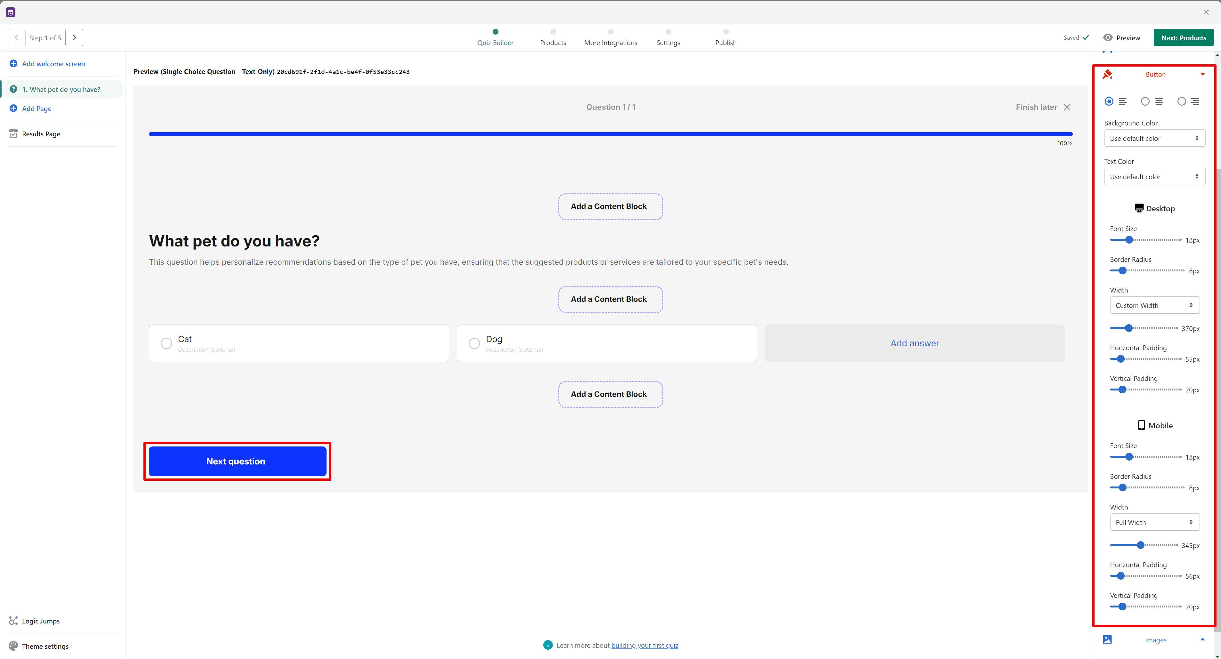Click Add a Content Block below the description
Screen dimensions: 1221x659
pyautogui.click(x=610, y=300)
